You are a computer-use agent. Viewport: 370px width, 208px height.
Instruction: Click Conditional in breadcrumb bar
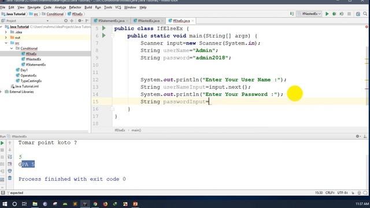click(x=55, y=14)
